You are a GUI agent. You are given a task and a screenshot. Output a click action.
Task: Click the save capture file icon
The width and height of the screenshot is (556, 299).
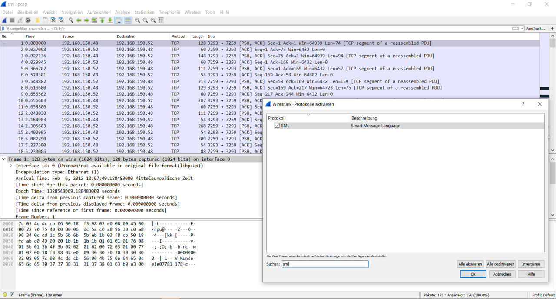pos(45,20)
